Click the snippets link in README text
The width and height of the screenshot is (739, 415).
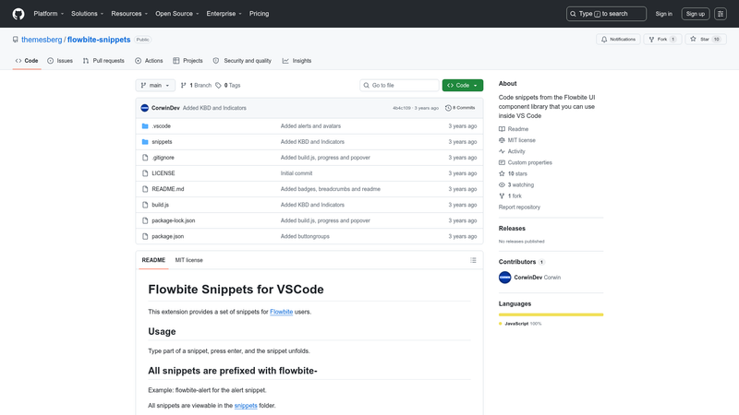coord(246,405)
